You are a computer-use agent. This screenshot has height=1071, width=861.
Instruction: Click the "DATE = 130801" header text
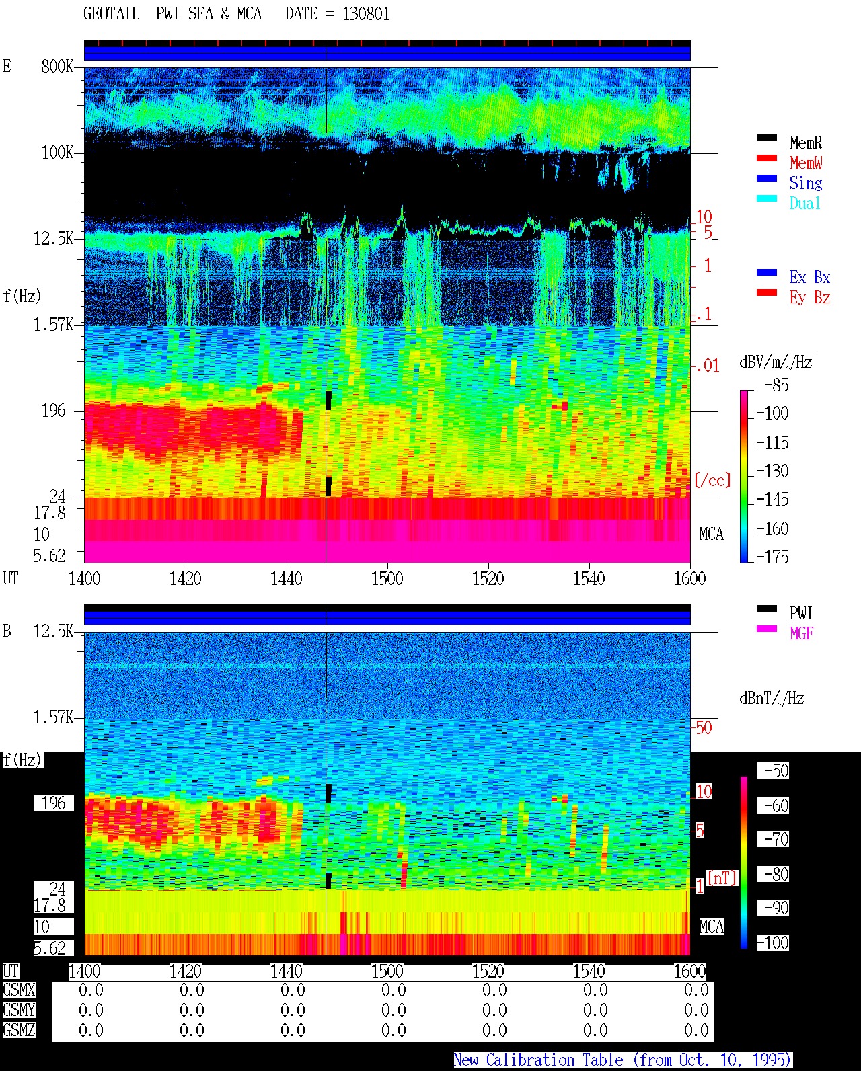[x=338, y=14]
